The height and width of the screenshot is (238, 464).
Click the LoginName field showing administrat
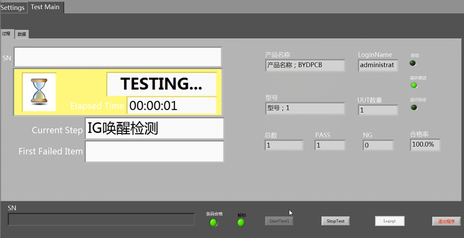[377, 65]
